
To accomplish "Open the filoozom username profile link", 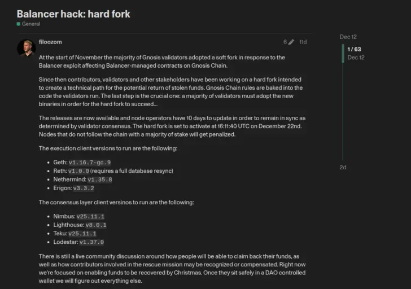I will (x=50, y=42).
